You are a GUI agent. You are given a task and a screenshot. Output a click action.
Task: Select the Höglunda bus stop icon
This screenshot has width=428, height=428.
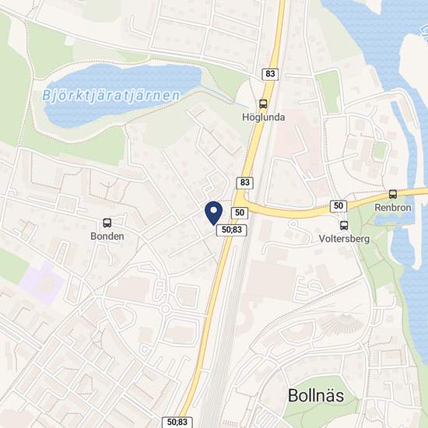(x=263, y=103)
